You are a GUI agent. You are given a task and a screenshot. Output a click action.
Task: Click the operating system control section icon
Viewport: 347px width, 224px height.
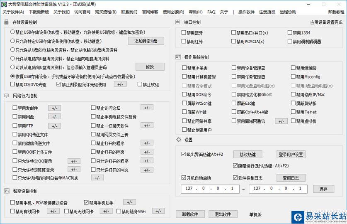(x=178, y=57)
